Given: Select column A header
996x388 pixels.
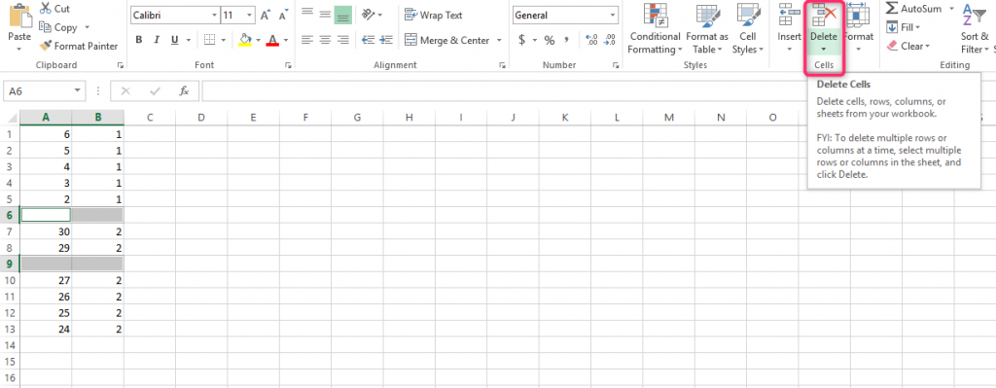Looking at the screenshot, I should pos(46,117).
